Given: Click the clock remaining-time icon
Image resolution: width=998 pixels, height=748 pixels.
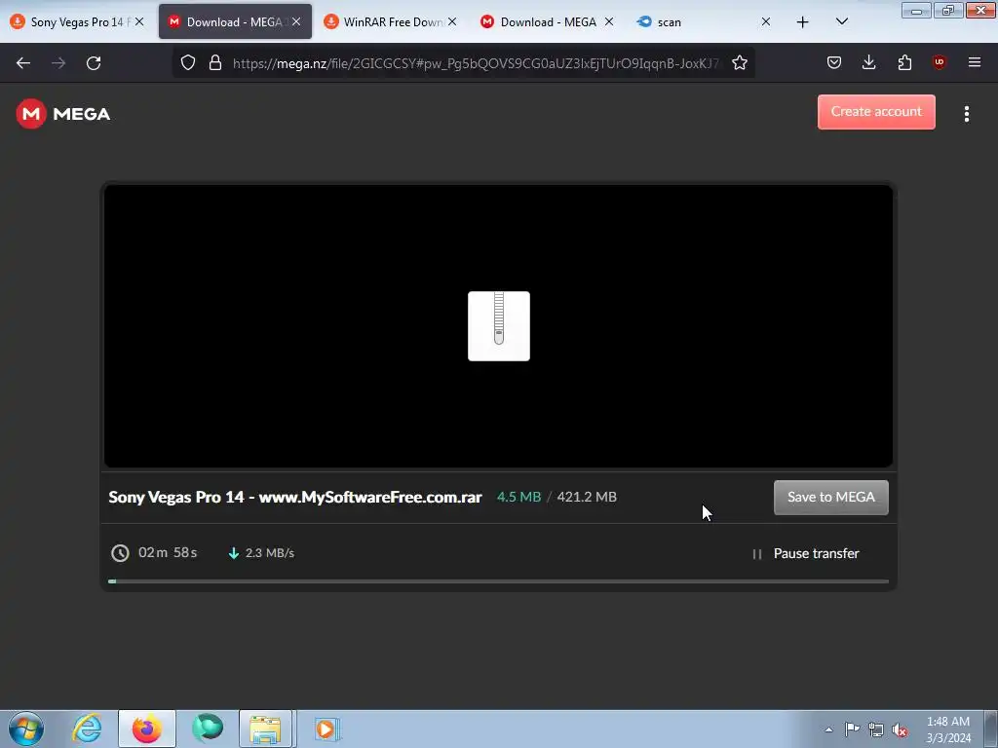Looking at the screenshot, I should click(120, 553).
